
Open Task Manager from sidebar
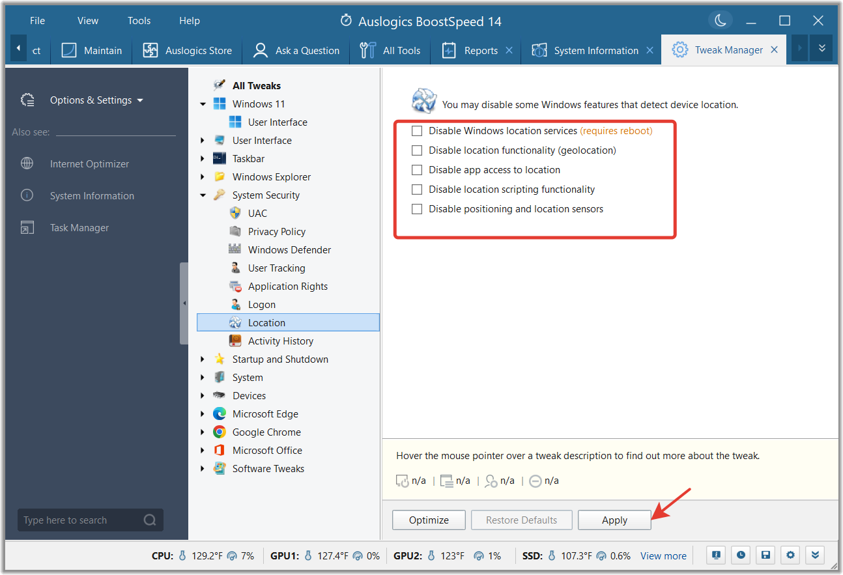[x=79, y=228]
